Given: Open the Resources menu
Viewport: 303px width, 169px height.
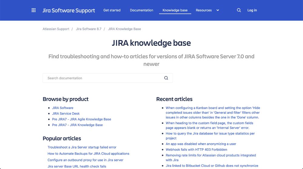Looking at the screenshot, I should click(x=204, y=10).
